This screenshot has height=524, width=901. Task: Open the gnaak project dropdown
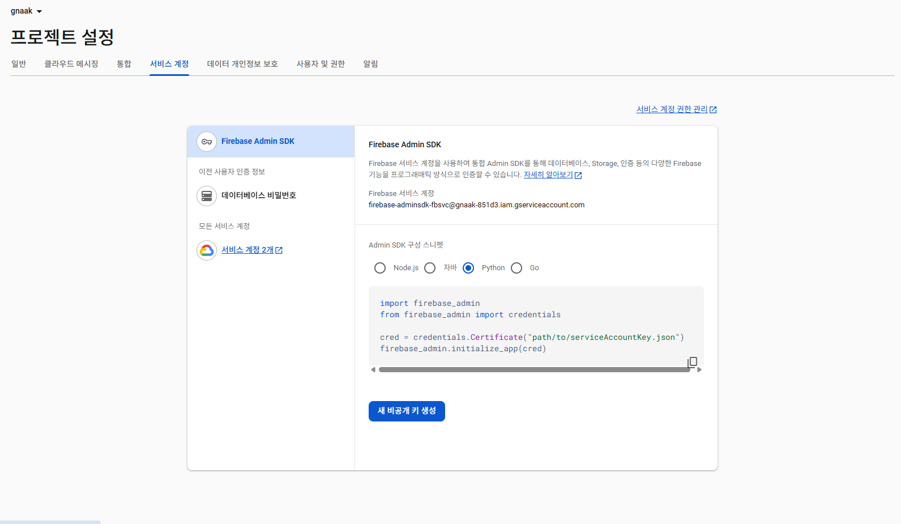pyautogui.click(x=27, y=11)
